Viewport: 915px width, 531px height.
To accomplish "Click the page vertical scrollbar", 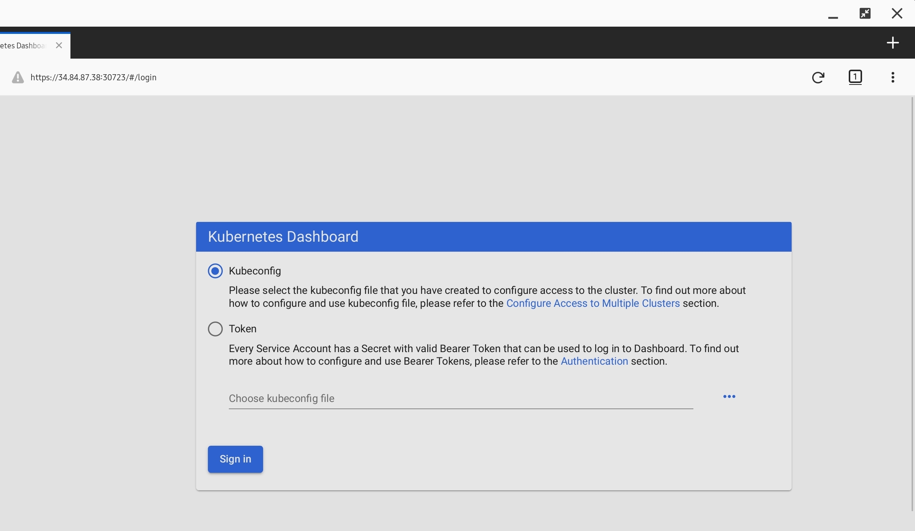I will coord(912,305).
